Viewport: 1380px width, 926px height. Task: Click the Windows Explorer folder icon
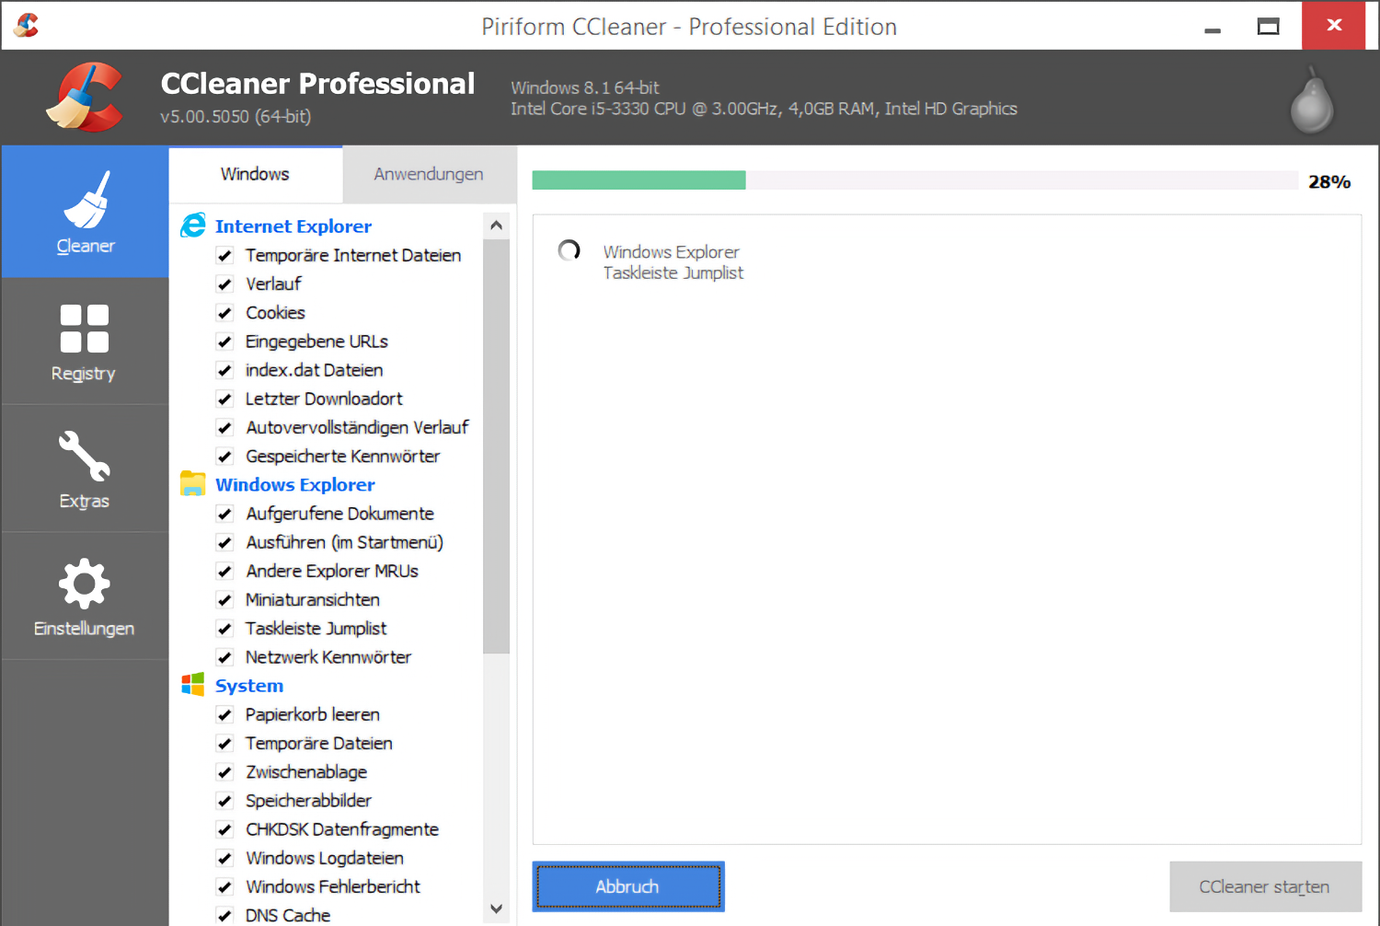pyautogui.click(x=193, y=484)
